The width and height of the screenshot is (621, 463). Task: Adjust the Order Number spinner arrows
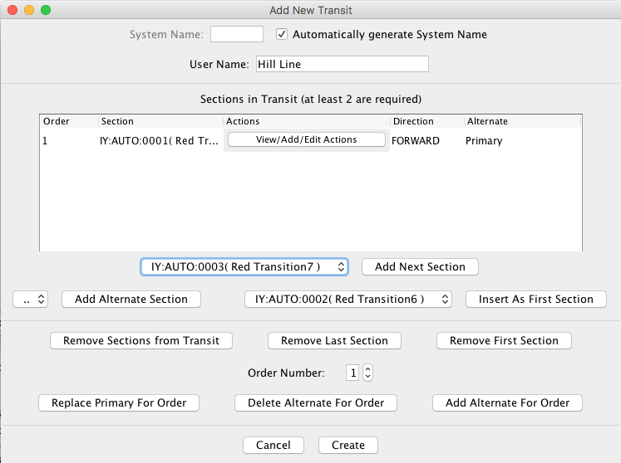pos(368,373)
